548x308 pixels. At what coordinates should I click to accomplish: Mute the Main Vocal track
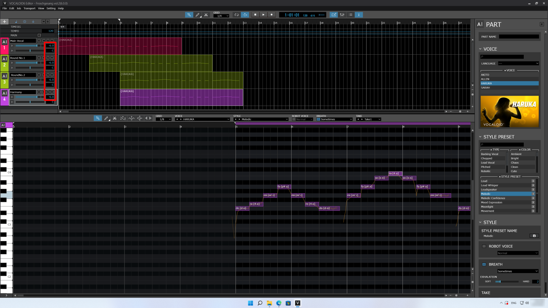click(44, 40)
